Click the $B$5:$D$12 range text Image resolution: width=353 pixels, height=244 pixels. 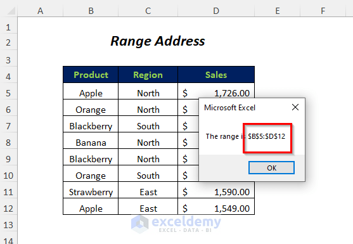pyautogui.click(x=267, y=136)
